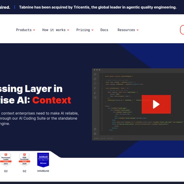Click the red outlined button beside Resources
This screenshot has height=184, width=184.
(x=182, y=30)
